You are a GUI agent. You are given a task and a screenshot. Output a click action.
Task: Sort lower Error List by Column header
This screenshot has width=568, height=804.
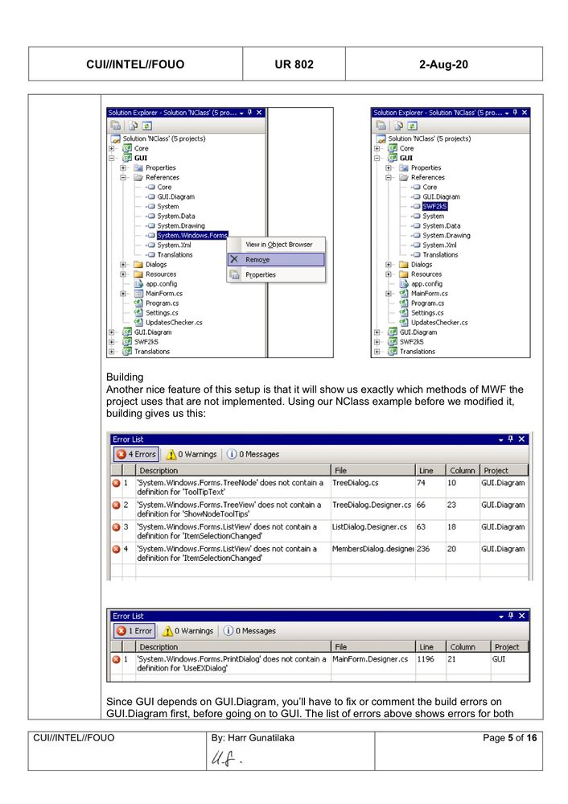[467, 647]
